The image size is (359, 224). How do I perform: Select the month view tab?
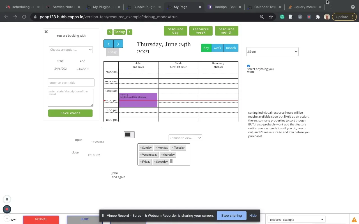231,48
